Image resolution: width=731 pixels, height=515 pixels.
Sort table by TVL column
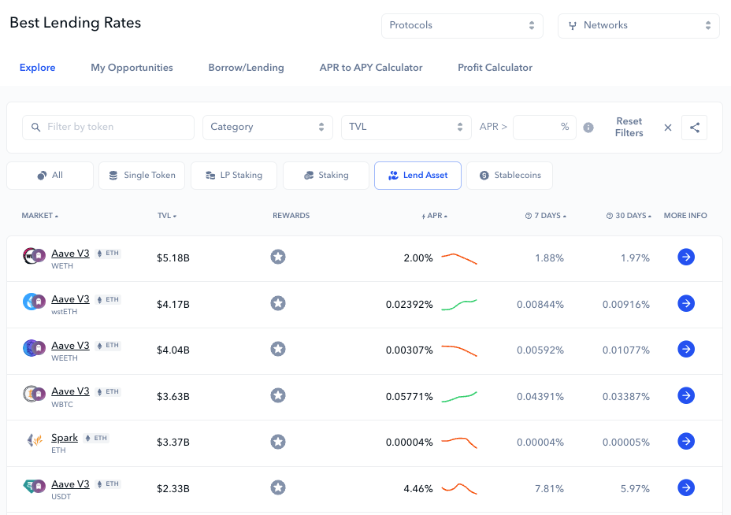coord(167,216)
